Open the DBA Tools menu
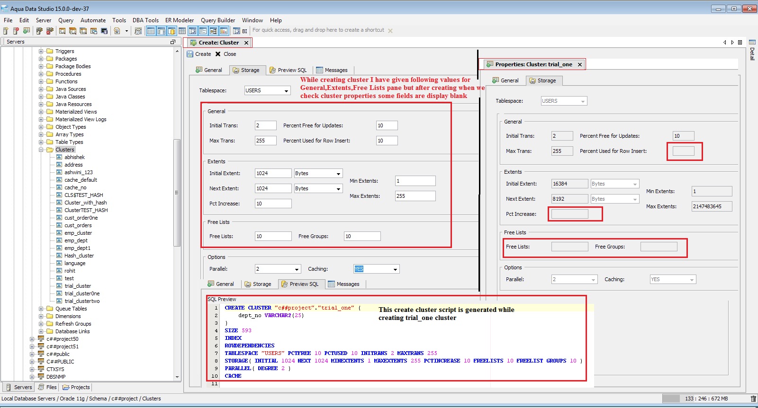Screen dimensions: 758x408 tap(145, 20)
